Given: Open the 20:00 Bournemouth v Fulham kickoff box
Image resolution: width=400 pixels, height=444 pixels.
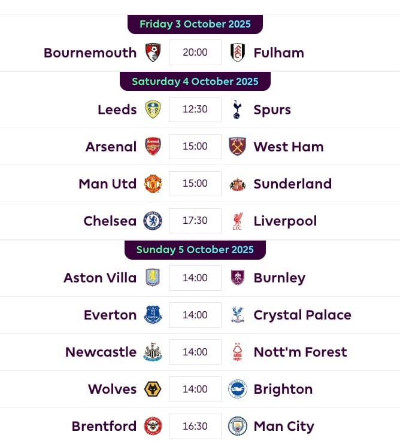Looking at the screenshot, I should coord(195,53).
